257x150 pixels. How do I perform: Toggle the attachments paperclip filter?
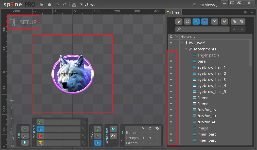tap(196, 22)
